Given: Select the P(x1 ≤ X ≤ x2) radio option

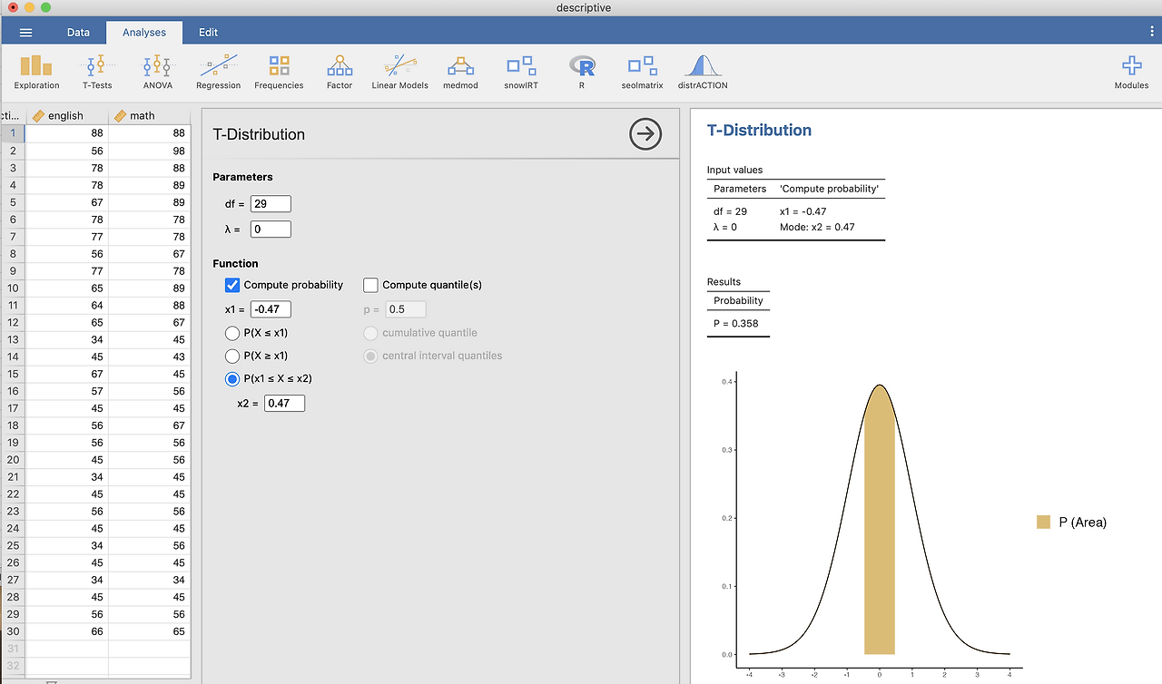Looking at the screenshot, I should 231,378.
